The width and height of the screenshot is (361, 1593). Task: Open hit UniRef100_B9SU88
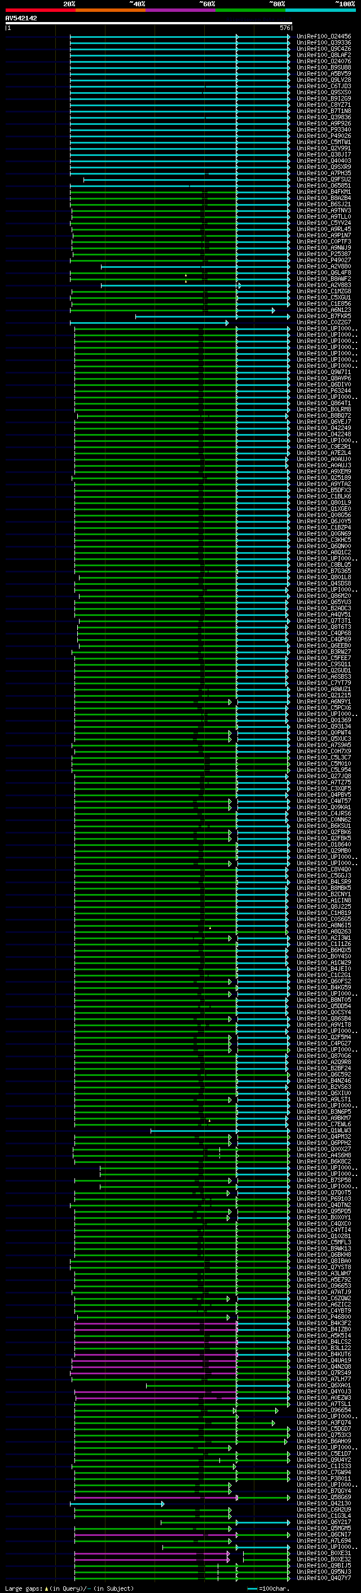[x=324, y=67]
